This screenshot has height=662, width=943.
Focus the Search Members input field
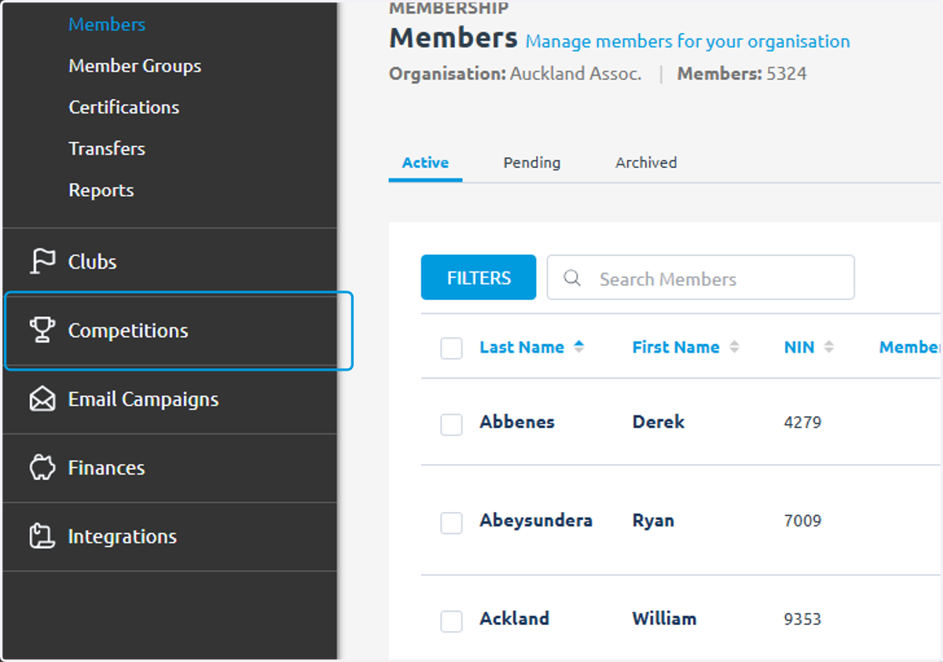click(700, 277)
